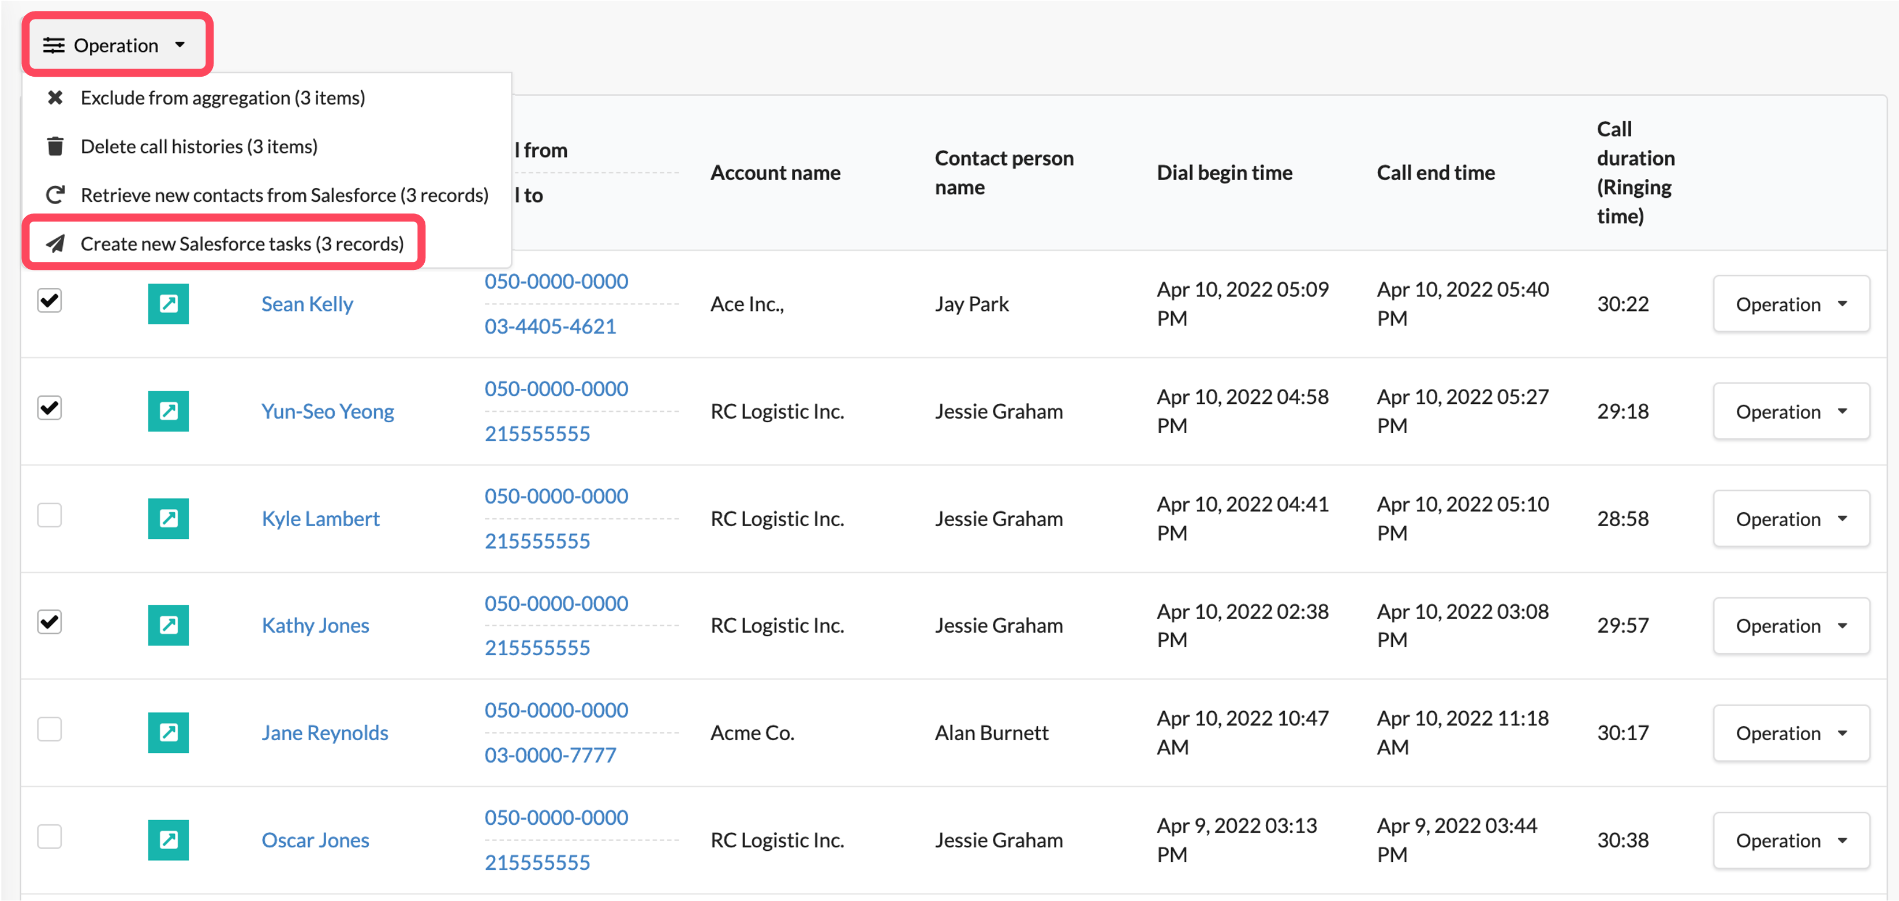The image size is (1899, 901).
Task: Click the refresh icon beside Retrieve new contacts
Action: tap(55, 195)
